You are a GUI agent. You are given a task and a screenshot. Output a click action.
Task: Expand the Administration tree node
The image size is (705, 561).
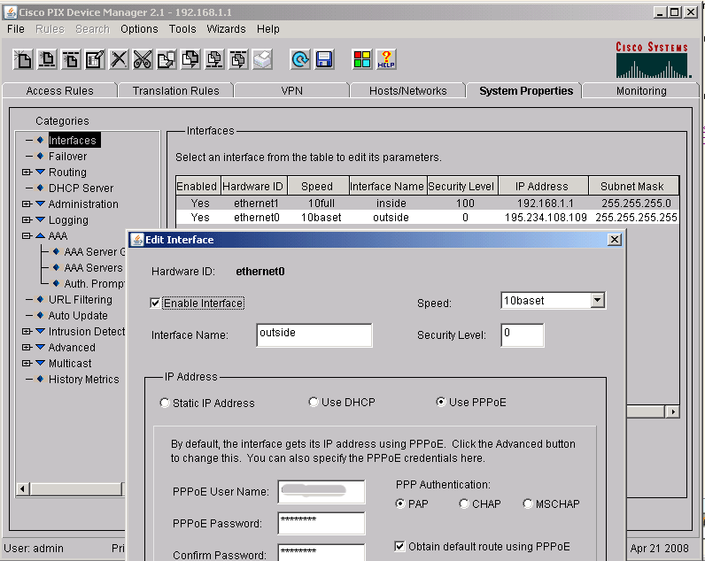pos(26,204)
